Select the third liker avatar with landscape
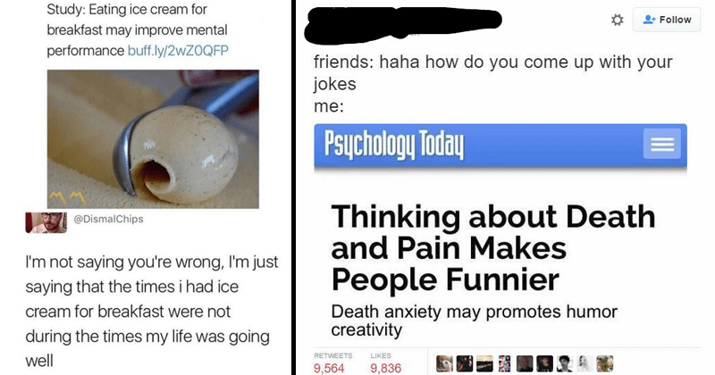This screenshot has height=375, width=715. pos(484,363)
